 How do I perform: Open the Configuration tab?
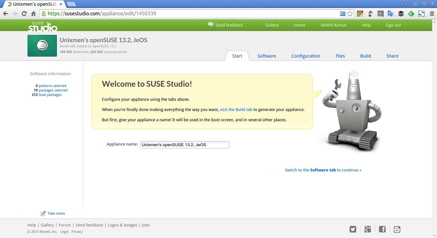tap(306, 56)
